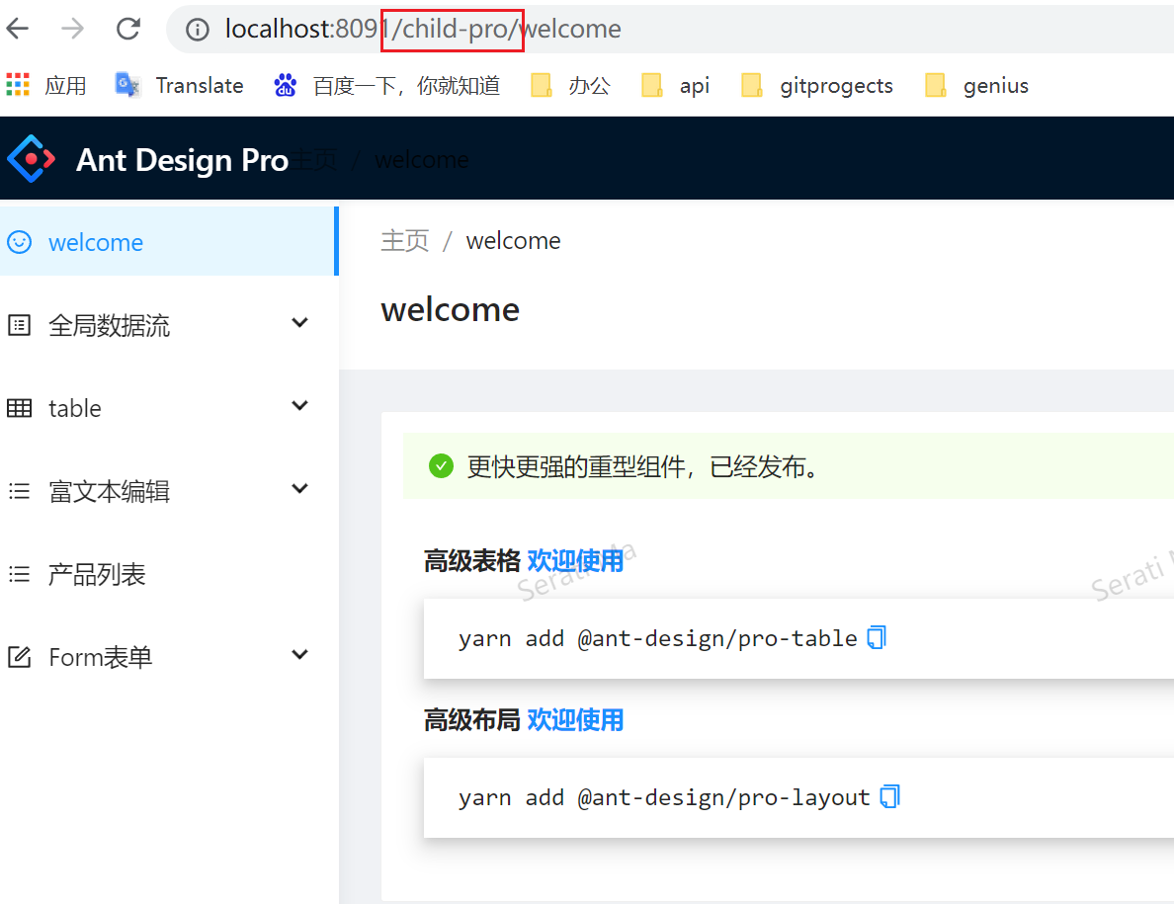Click the 全局数据流 profile icon
1174x904 pixels.
pyautogui.click(x=20, y=325)
